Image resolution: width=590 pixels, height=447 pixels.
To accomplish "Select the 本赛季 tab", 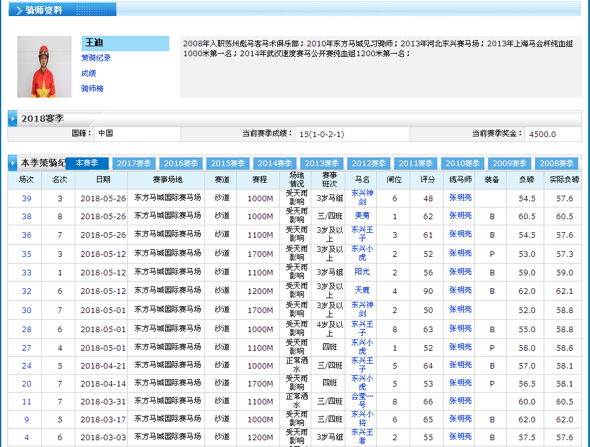I will (87, 164).
